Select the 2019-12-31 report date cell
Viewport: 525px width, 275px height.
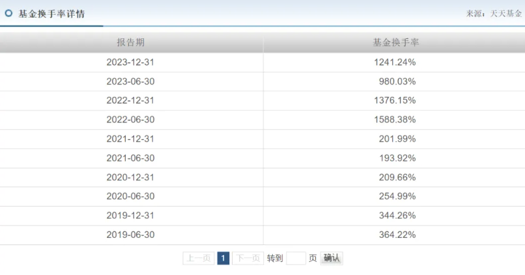pos(130,216)
